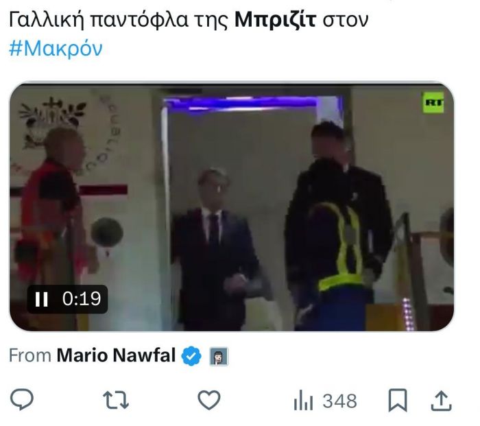The image size is (480, 426).
Task: Click the avatar icon beside Mario Nawfal
Action: point(219,357)
